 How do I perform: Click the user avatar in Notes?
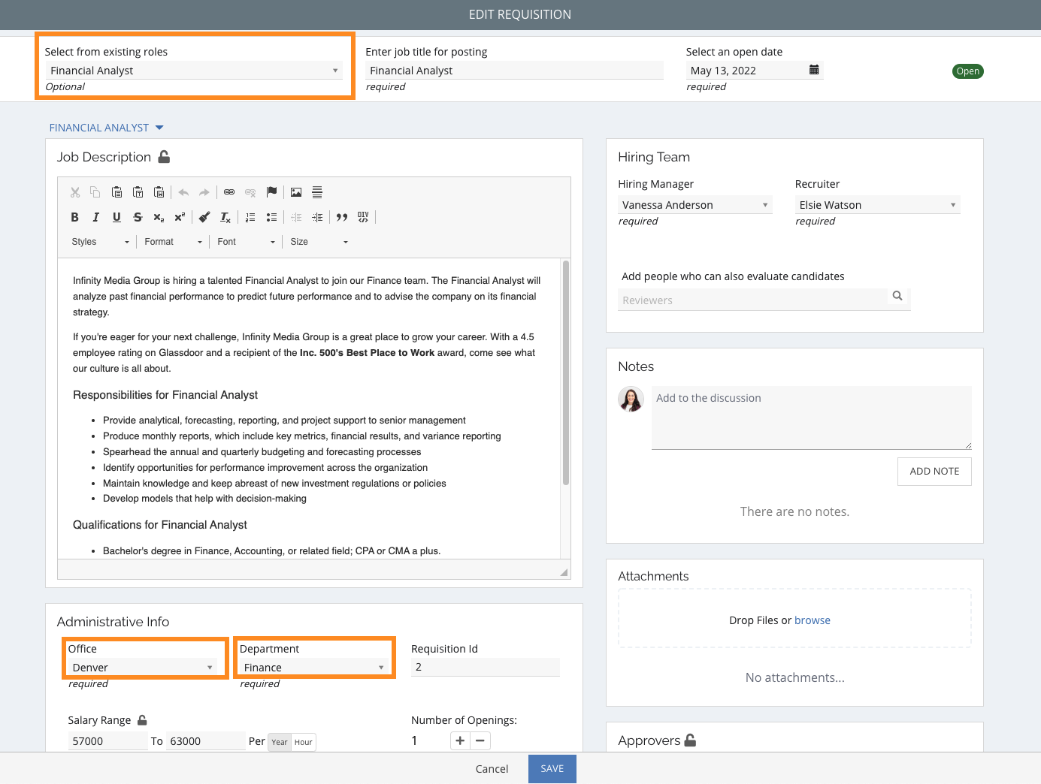tap(631, 399)
